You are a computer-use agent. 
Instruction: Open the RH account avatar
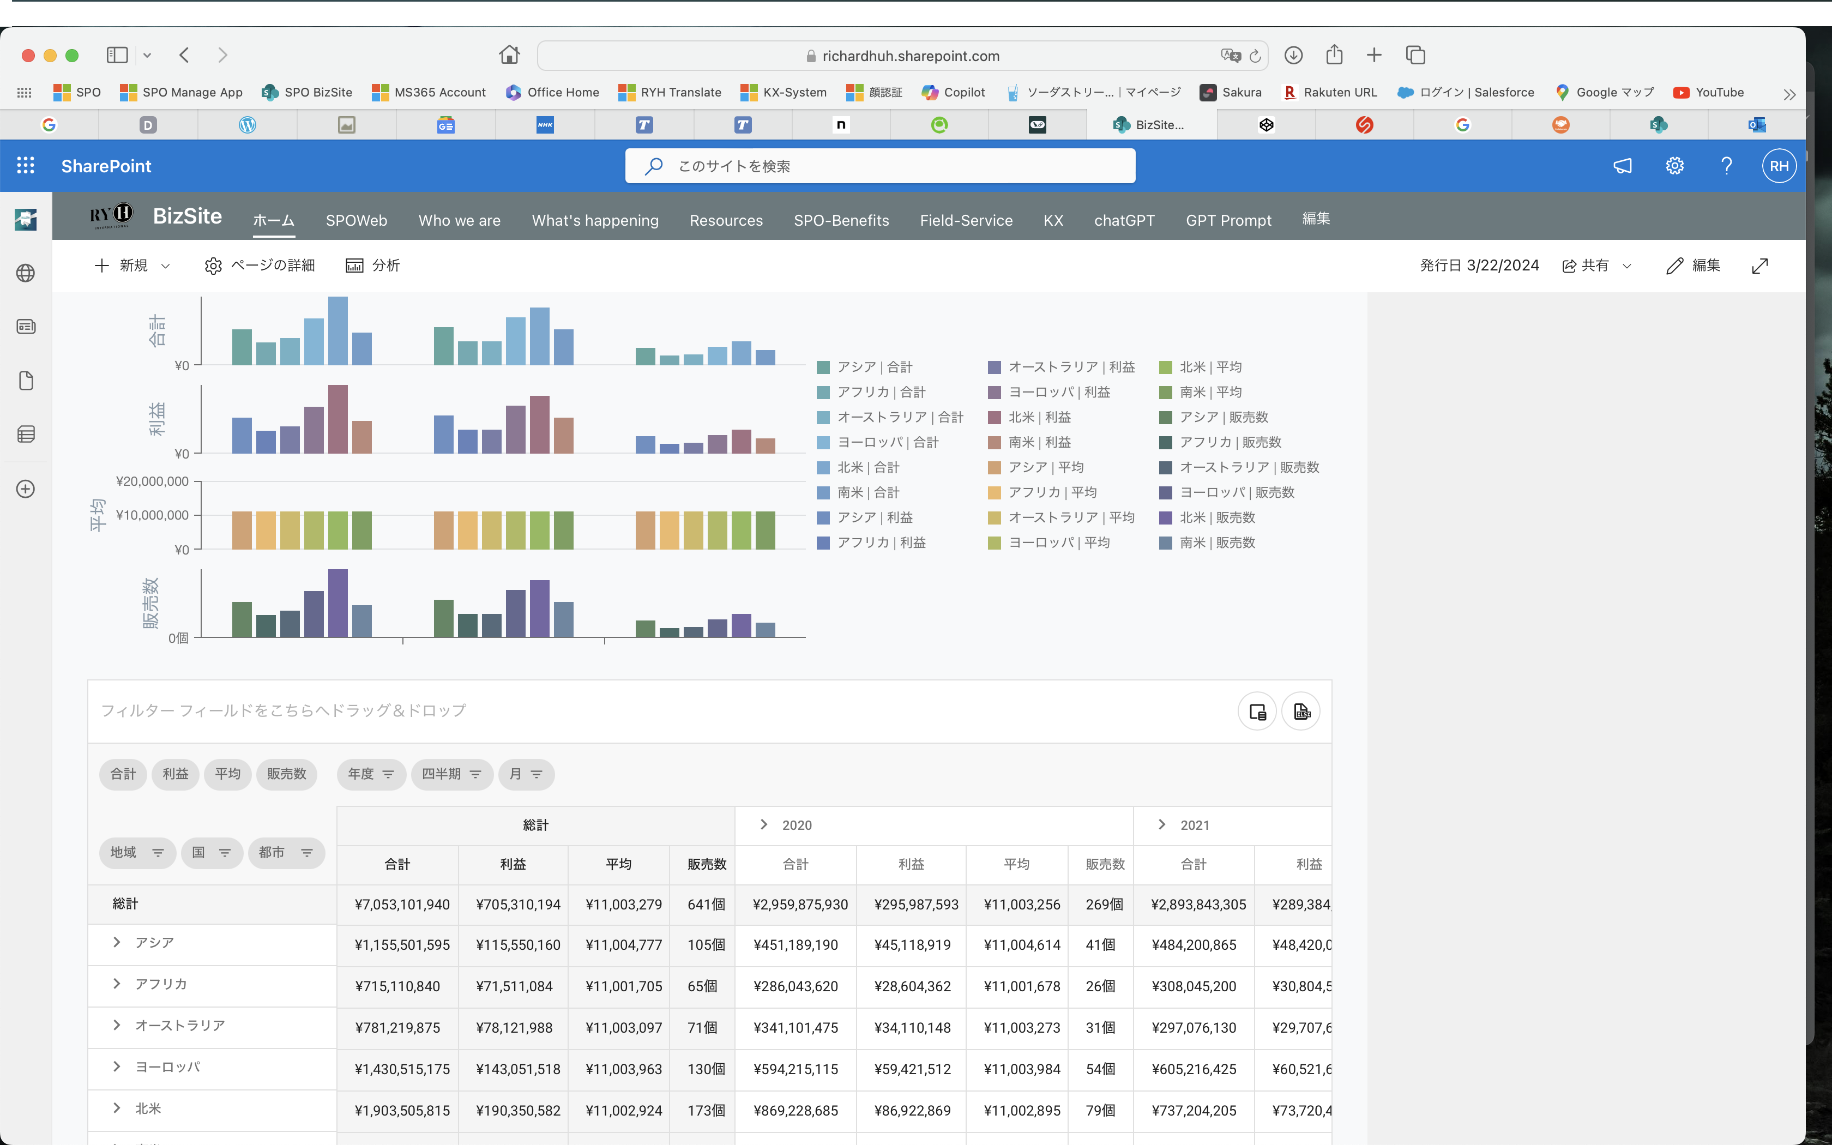tap(1778, 166)
